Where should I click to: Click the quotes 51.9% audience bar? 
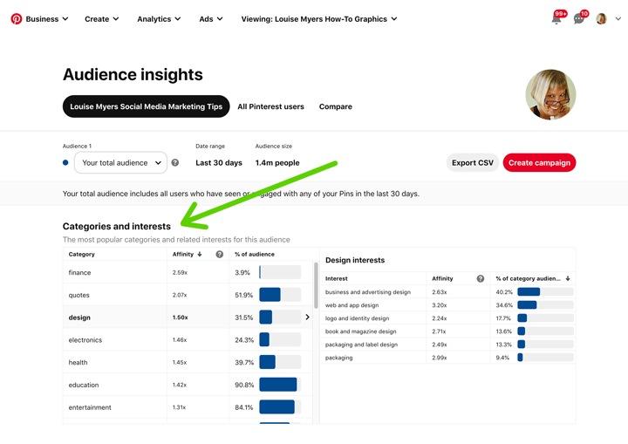[x=280, y=295]
